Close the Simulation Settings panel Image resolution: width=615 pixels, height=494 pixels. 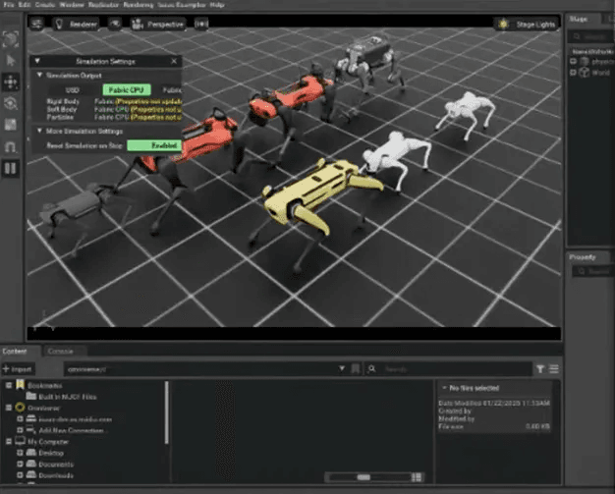(x=174, y=61)
